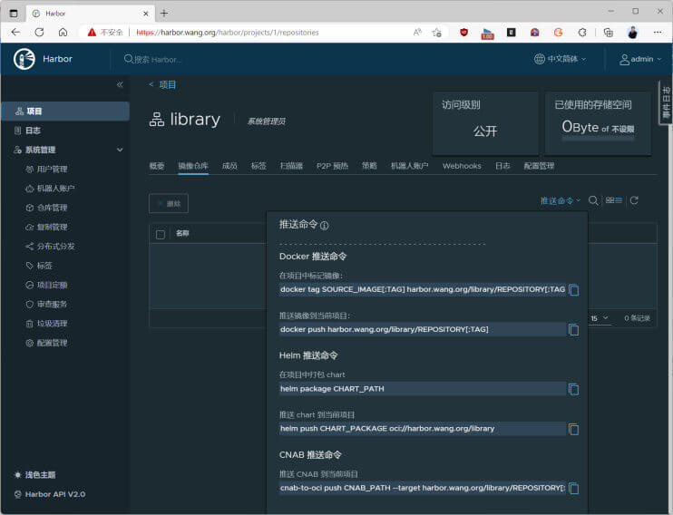673x515 pixels.
Task: Open 分布式分发 in sidebar
Action: [x=56, y=247]
